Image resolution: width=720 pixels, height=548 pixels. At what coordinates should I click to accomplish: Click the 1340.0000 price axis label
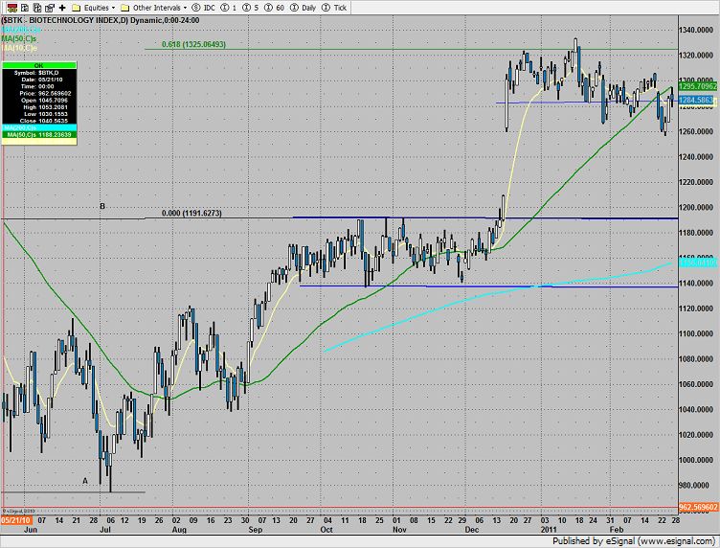click(x=696, y=30)
